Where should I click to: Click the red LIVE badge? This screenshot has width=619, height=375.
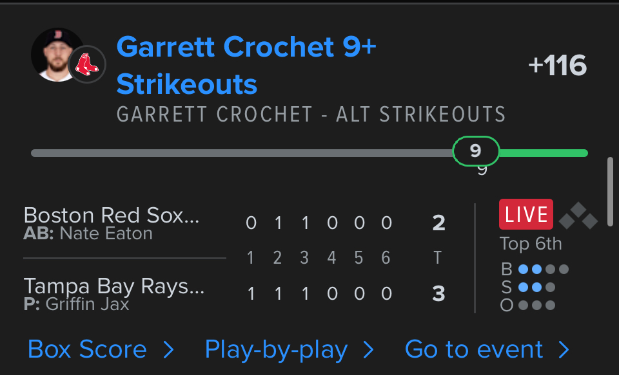coord(526,214)
